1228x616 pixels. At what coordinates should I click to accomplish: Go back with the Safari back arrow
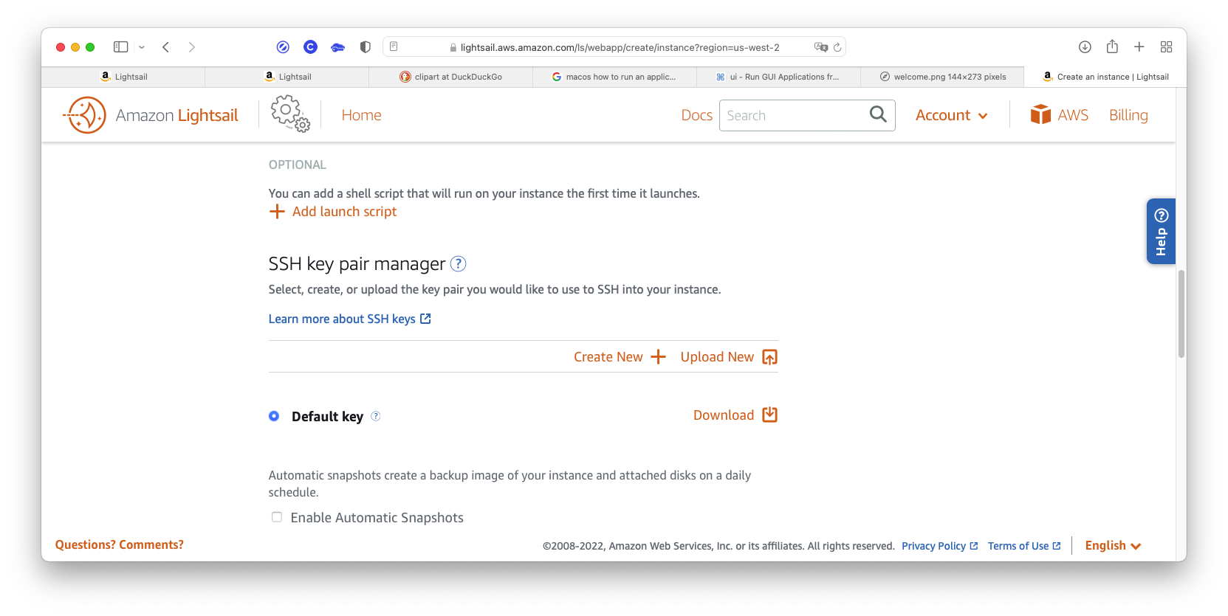(x=166, y=46)
